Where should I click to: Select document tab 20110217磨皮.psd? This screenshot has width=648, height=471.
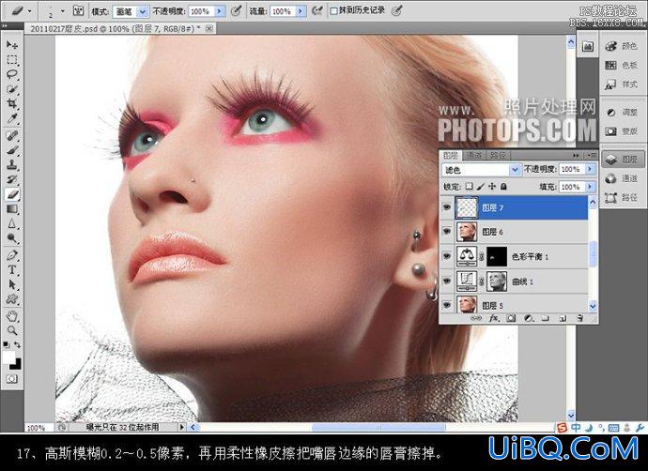pos(116,28)
